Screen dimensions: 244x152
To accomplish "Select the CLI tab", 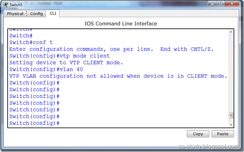I will tap(53, 14).
